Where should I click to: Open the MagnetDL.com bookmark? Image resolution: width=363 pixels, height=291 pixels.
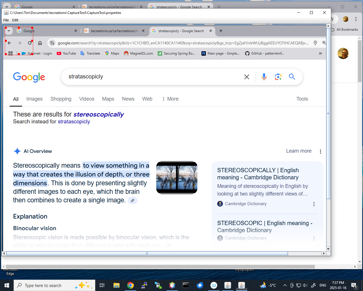click(138, 53)
